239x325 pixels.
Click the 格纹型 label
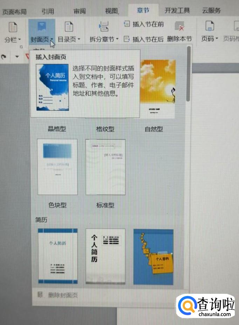tap(105, 129)
